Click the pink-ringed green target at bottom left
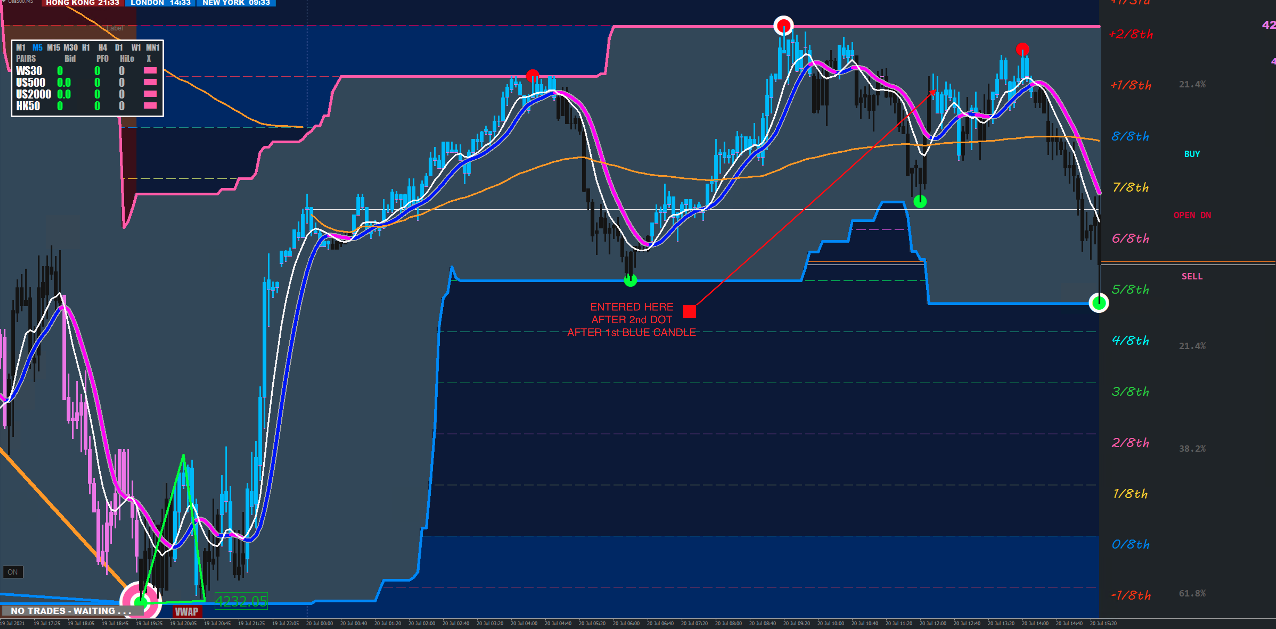The image size is (1276, 629). coord(141,602)
